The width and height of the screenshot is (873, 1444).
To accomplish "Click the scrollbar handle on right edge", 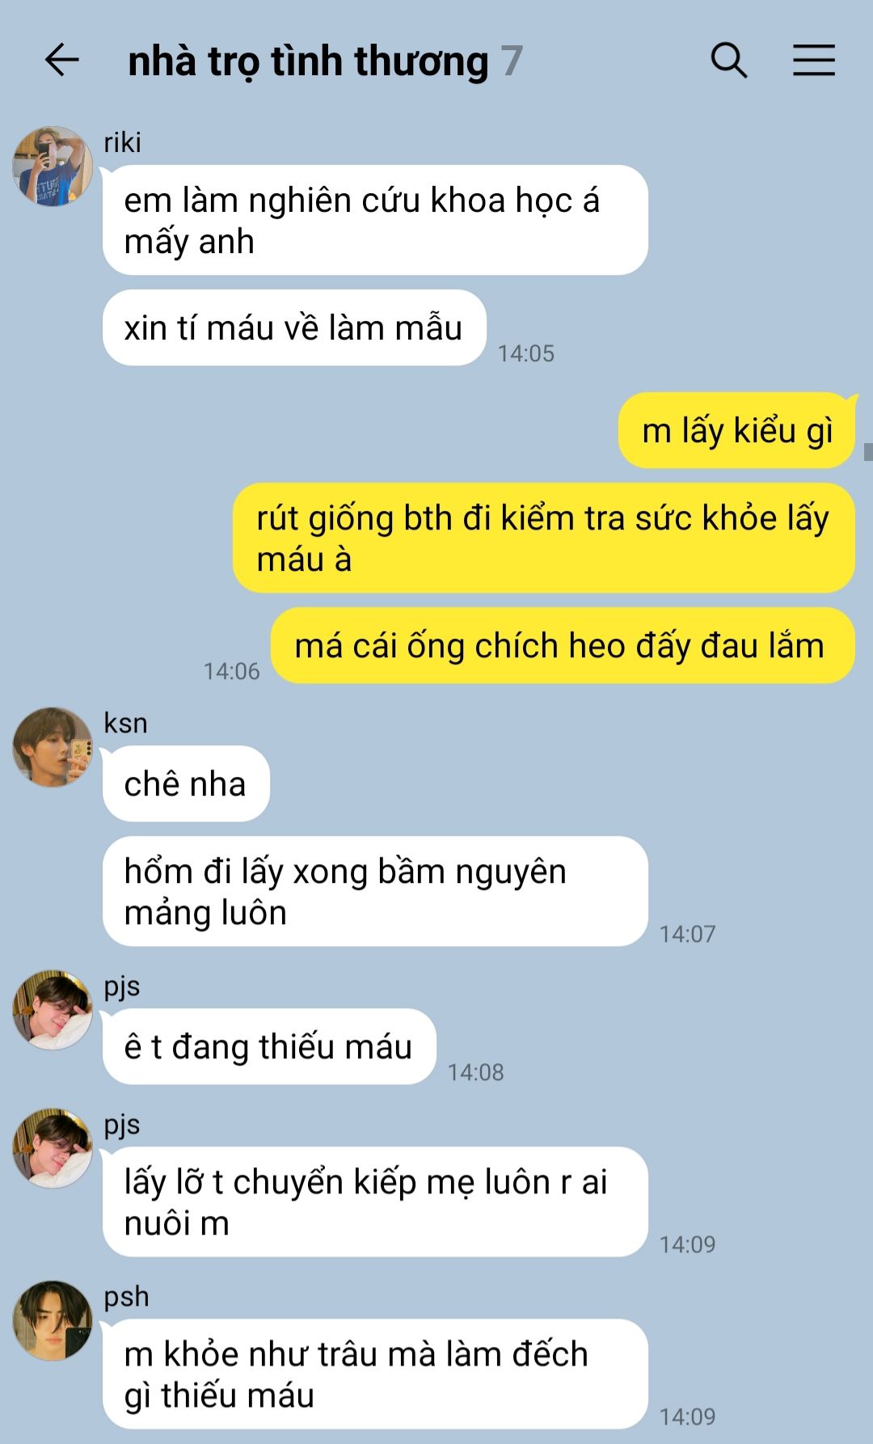I will point(868,451).
